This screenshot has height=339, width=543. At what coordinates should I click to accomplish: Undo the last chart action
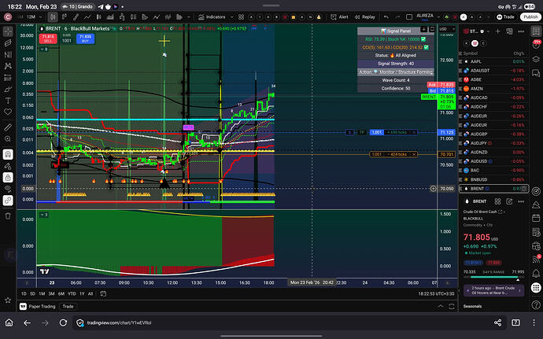tap(386, 17)
